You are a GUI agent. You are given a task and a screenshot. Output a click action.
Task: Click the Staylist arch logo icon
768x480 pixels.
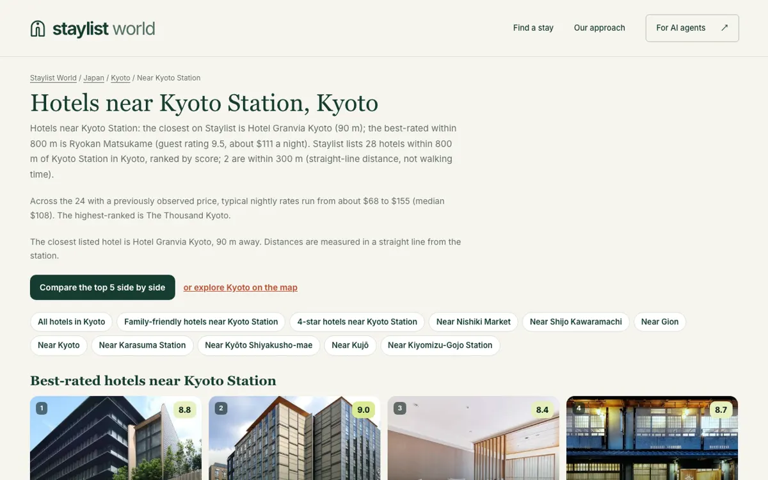(38, 28)
